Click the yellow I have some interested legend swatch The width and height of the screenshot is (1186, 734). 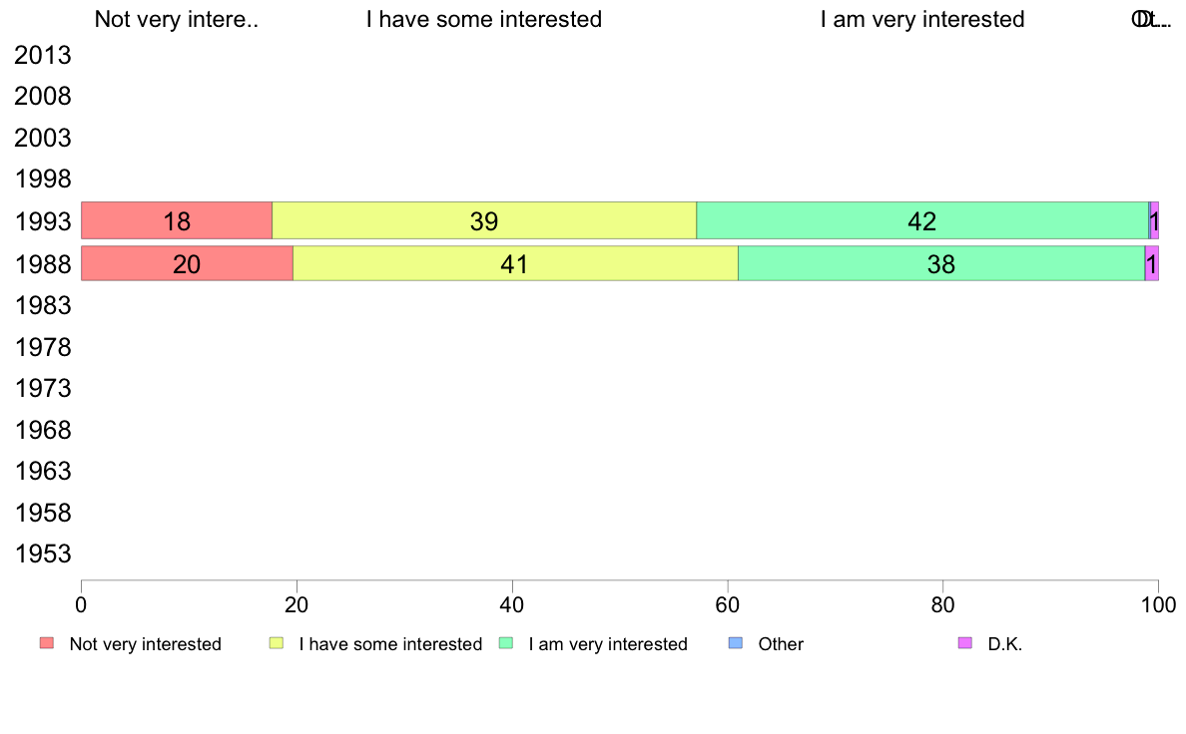(x=277, y=643)
